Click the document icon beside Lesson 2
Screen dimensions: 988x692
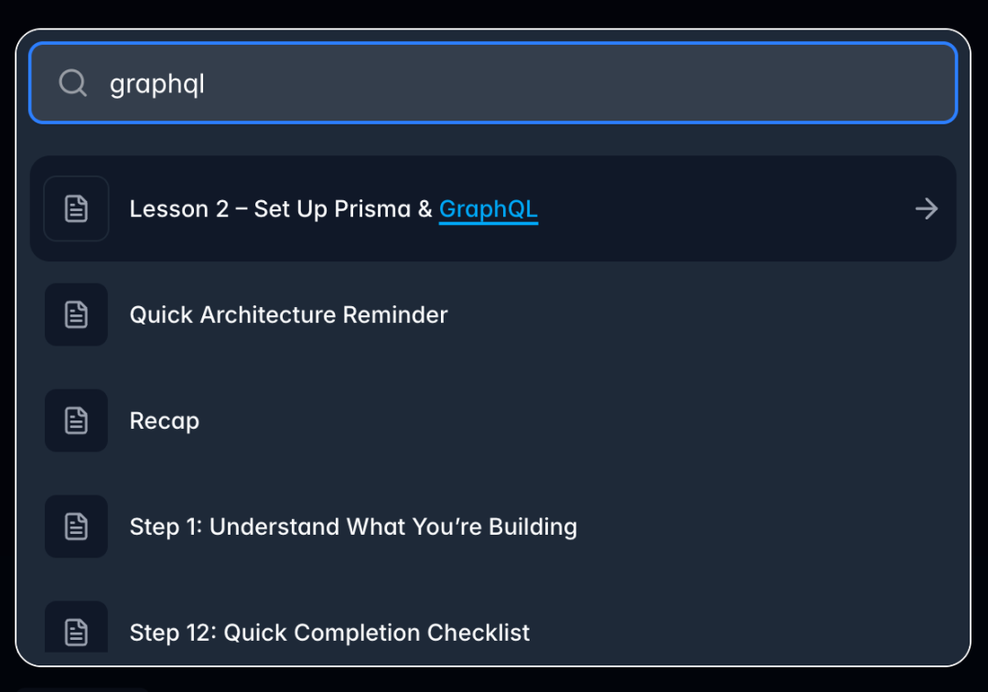click(76, 208)
